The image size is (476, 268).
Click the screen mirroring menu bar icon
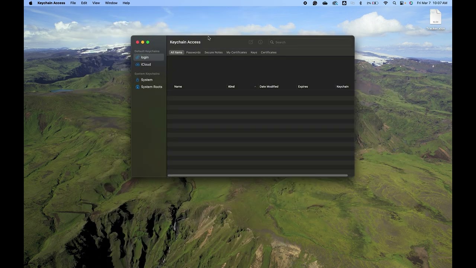[353, 3]
